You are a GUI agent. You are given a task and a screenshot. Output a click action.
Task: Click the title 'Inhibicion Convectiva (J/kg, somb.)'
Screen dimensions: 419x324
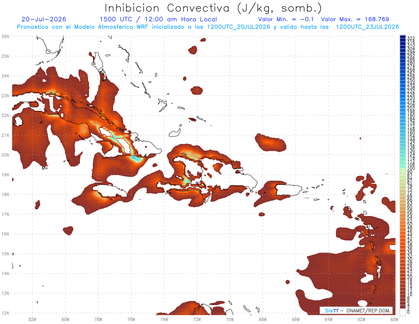point(213,8)
